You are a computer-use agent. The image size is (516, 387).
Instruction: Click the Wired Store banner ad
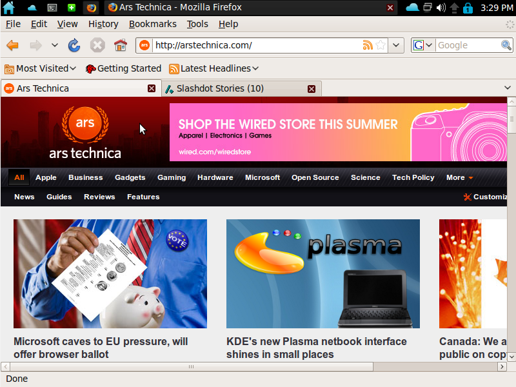click(x=338, y=132)
